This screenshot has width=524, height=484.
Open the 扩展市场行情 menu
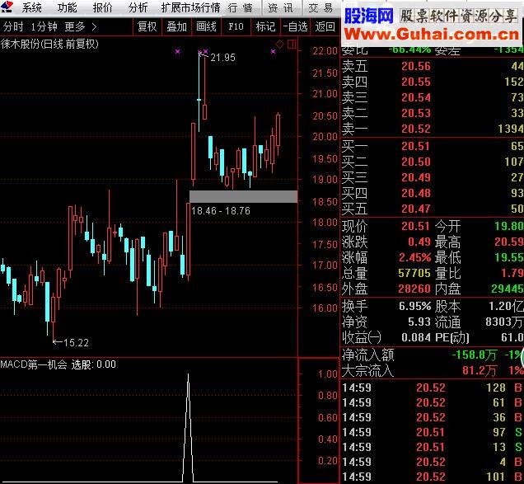pos(190,7)
